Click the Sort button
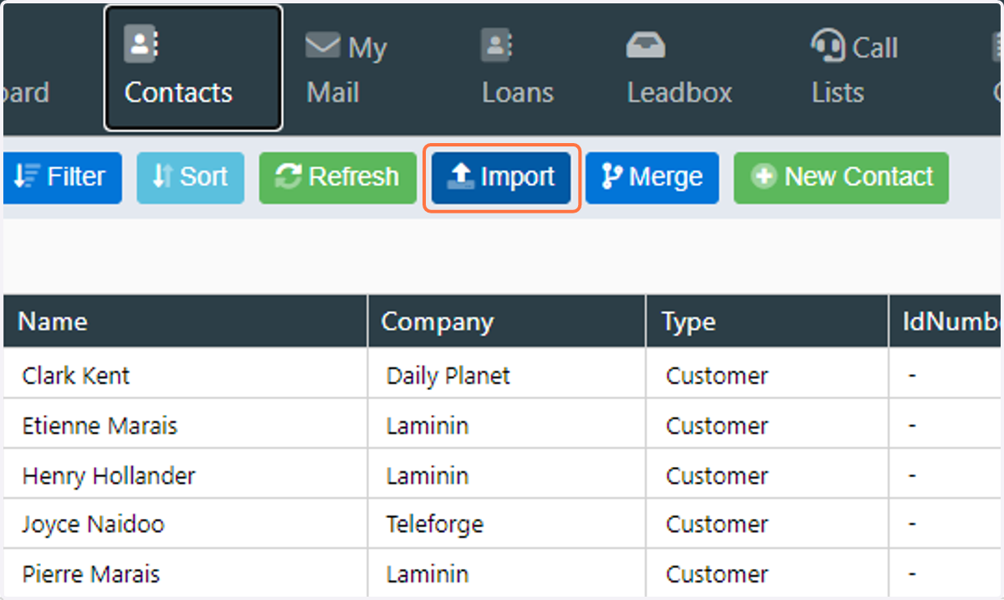 [191, 177]
